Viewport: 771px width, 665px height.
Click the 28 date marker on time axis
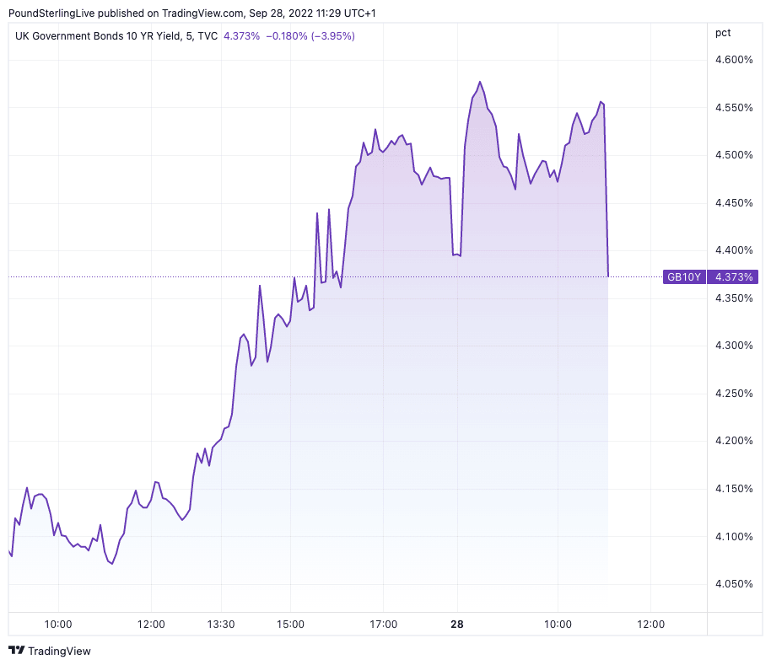pos(457,625)
